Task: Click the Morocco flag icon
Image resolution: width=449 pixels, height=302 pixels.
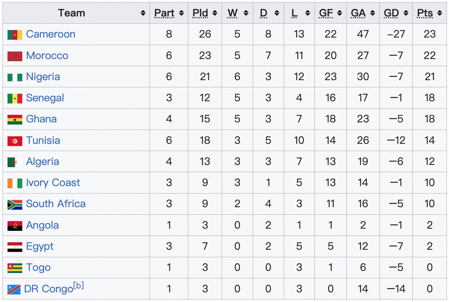Action: (15, 56)
